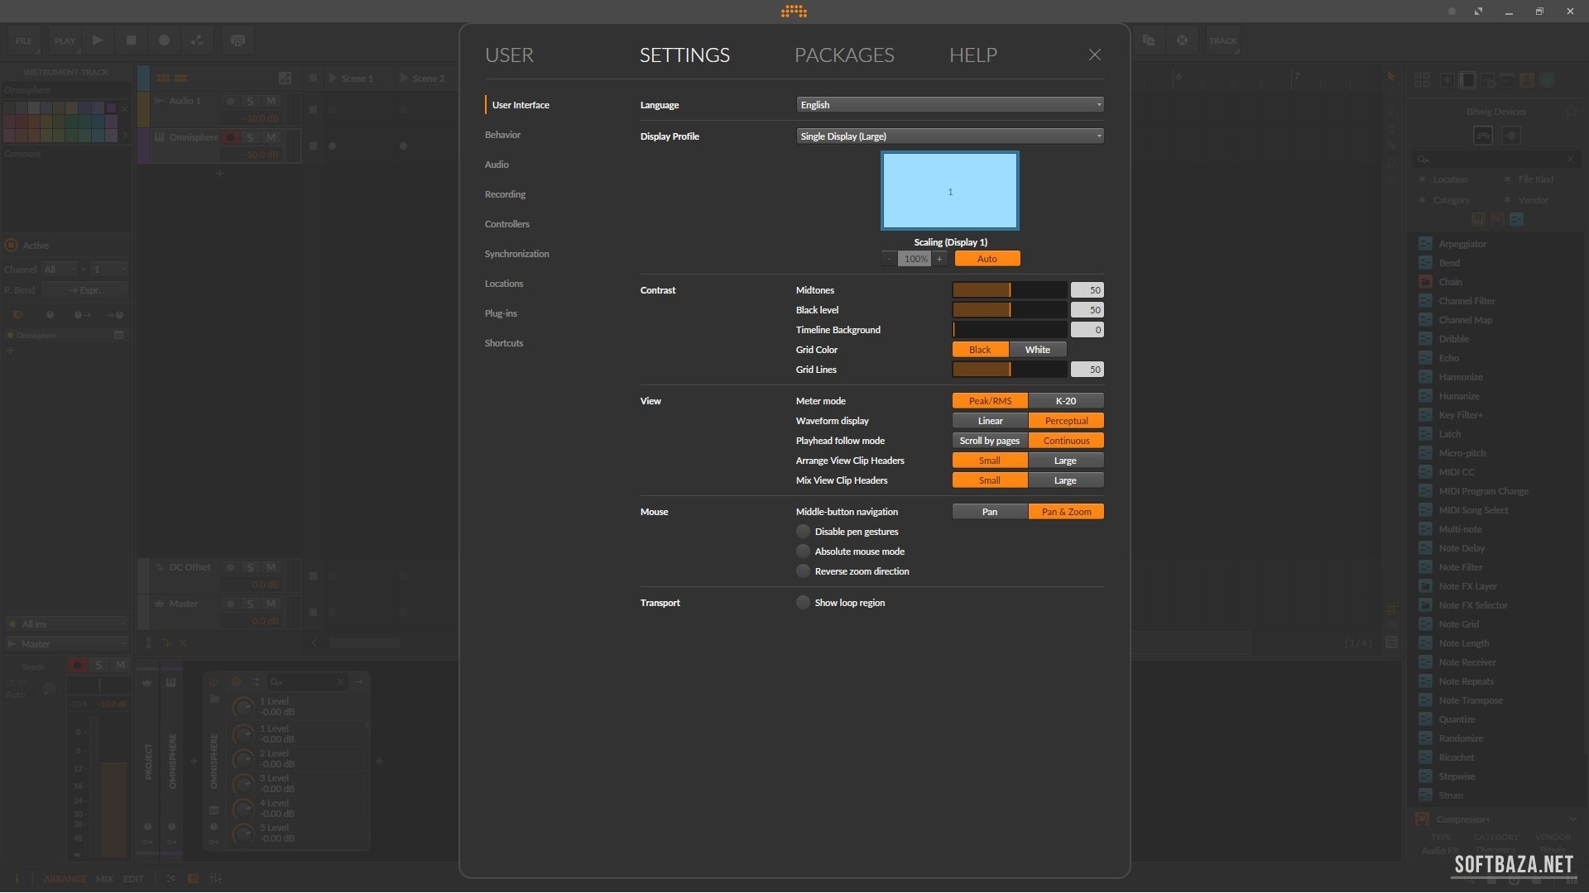Enable Disable pen gestures option

click(803, 532)
